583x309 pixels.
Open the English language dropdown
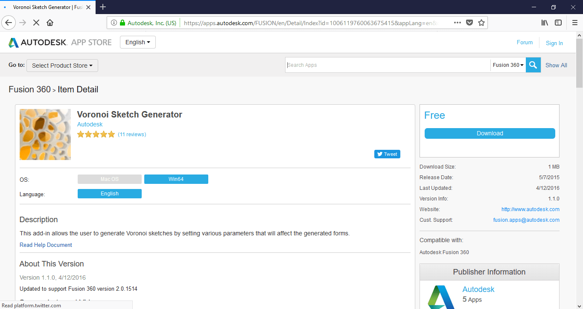pyautogui.click(x=138, y=42)
